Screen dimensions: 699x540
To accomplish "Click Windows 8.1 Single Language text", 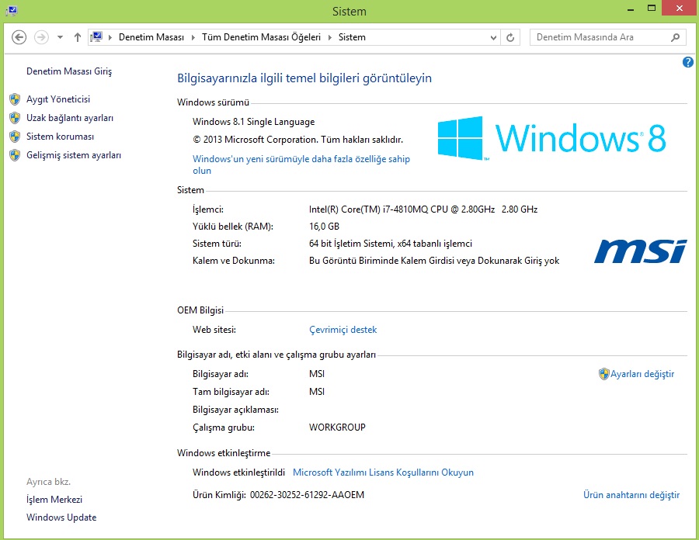I will (x=253, y=122).
